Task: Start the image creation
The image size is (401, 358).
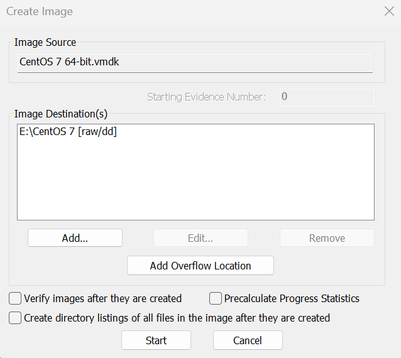Action: pyautogui.click(x=156, y=340)
